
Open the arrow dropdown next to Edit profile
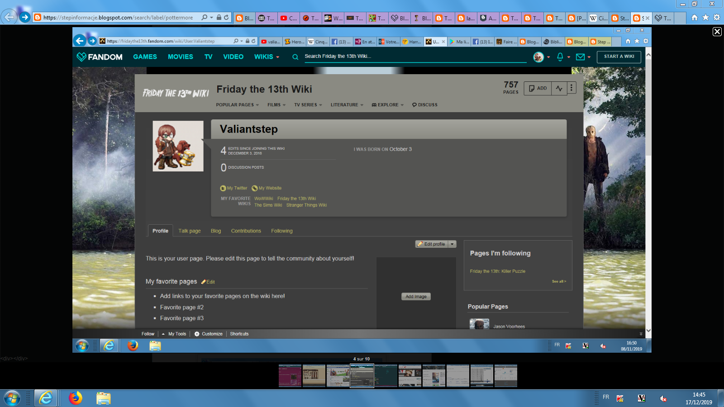pos(452,244)
